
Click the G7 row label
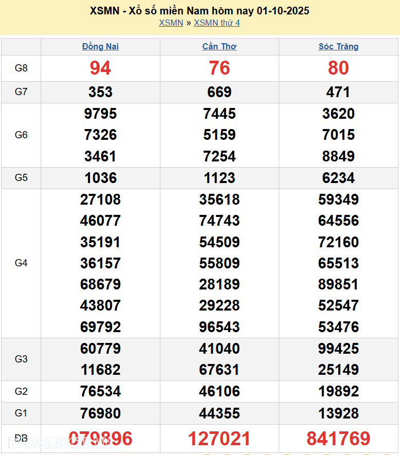(21, 92)
